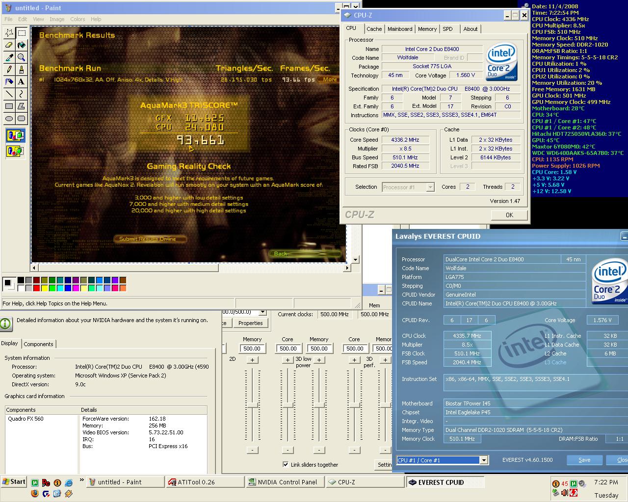The height and width of the screenshot is (502, 628).
Task: Click the 2D Memory clock value field
Action: coord(252,349)
